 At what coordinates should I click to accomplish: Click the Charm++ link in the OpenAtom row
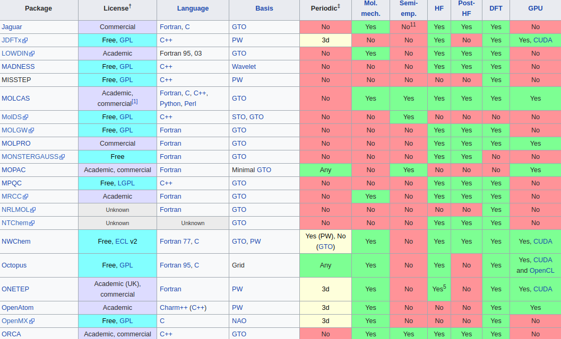[174, 308]
